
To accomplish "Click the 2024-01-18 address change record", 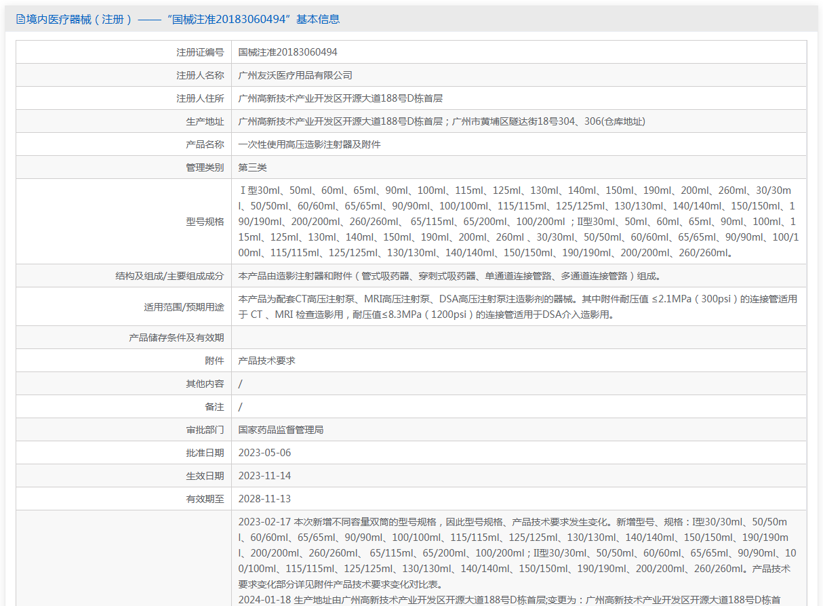I will 509,600.
